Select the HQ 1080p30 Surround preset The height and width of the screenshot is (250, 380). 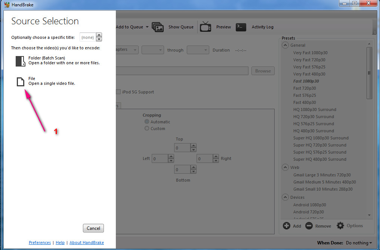(315, 109)
